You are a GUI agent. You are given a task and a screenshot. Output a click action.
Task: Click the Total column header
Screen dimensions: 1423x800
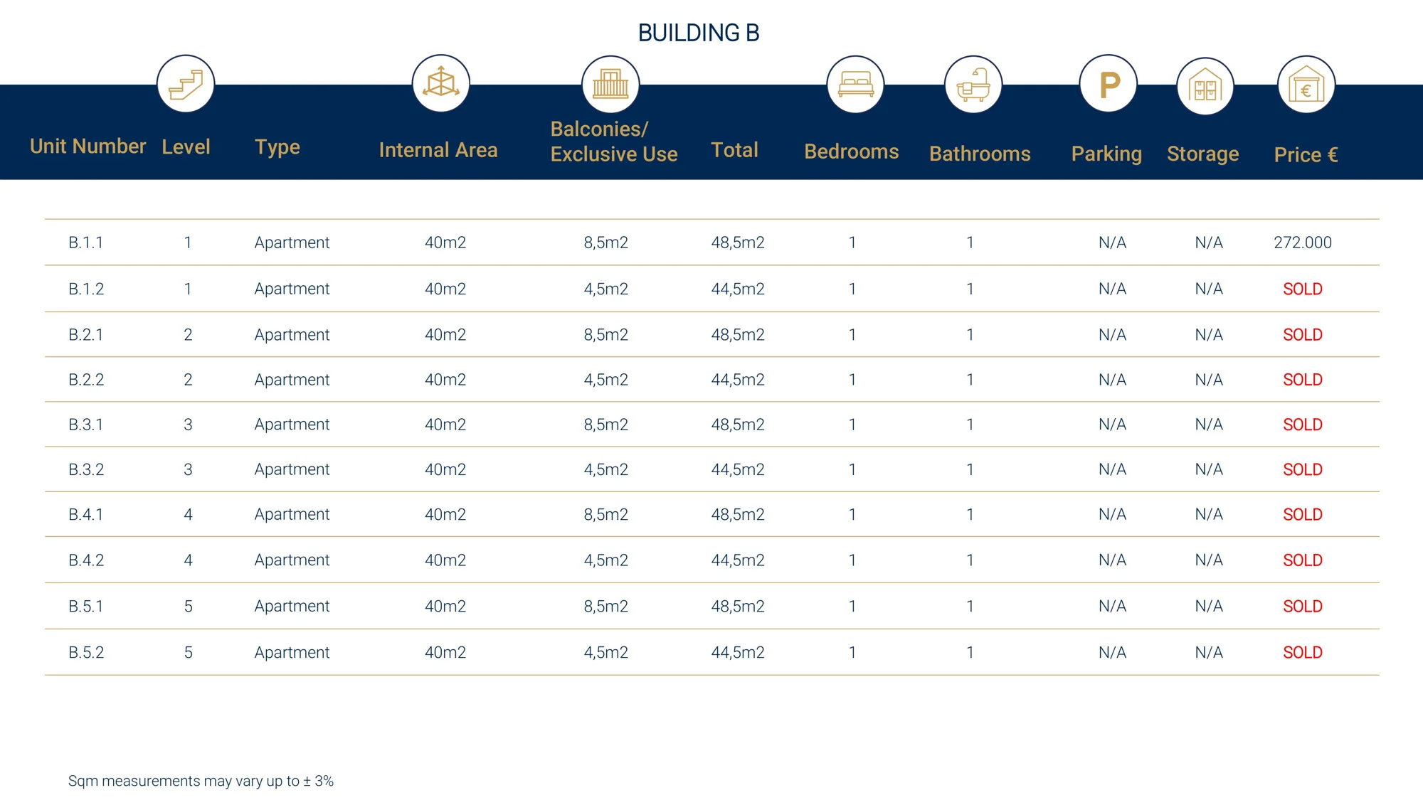(x=734, y=150)
